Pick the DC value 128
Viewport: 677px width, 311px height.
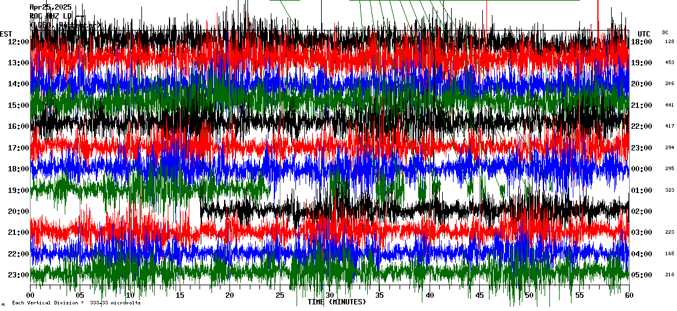click(670, 41)
